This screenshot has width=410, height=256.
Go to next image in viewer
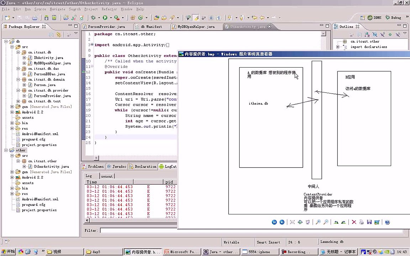click(x=282, y=222)
